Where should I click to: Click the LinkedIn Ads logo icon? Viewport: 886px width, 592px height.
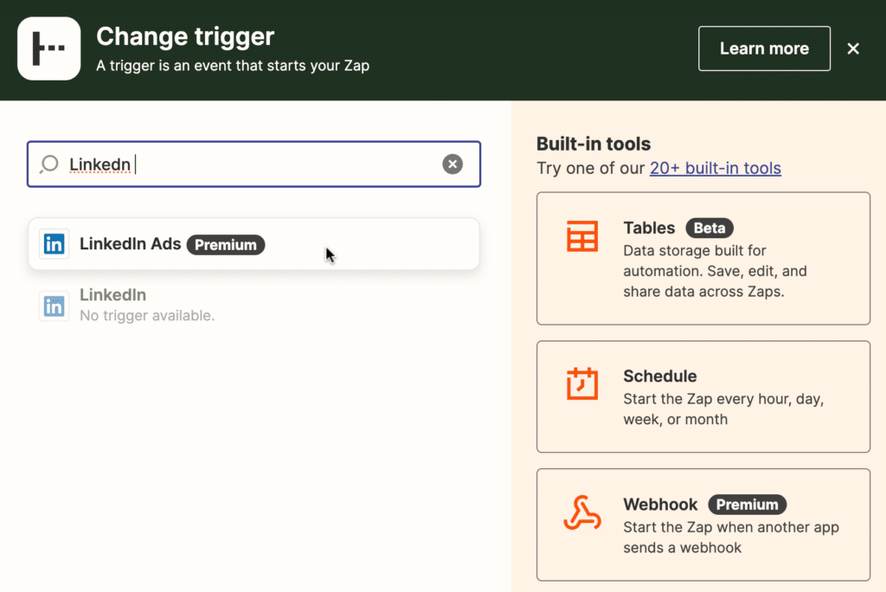click(x=55, y=244)
